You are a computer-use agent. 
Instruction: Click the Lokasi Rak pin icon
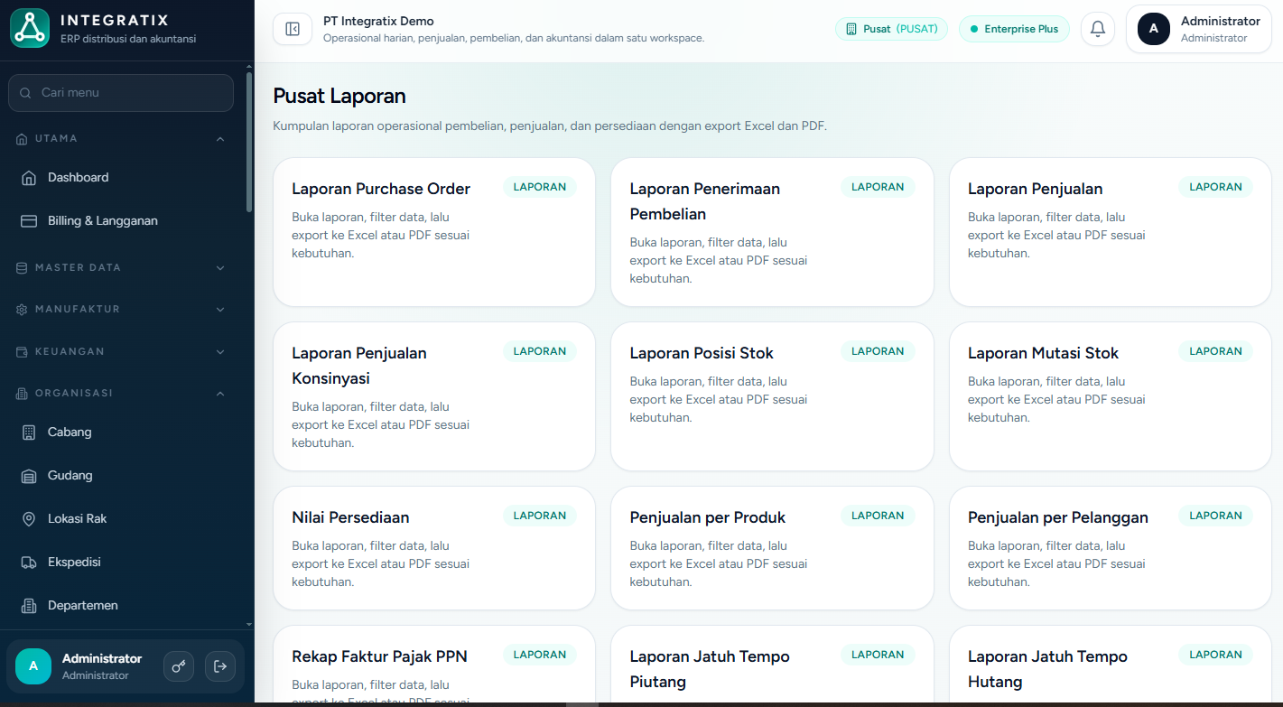(29, 519)
